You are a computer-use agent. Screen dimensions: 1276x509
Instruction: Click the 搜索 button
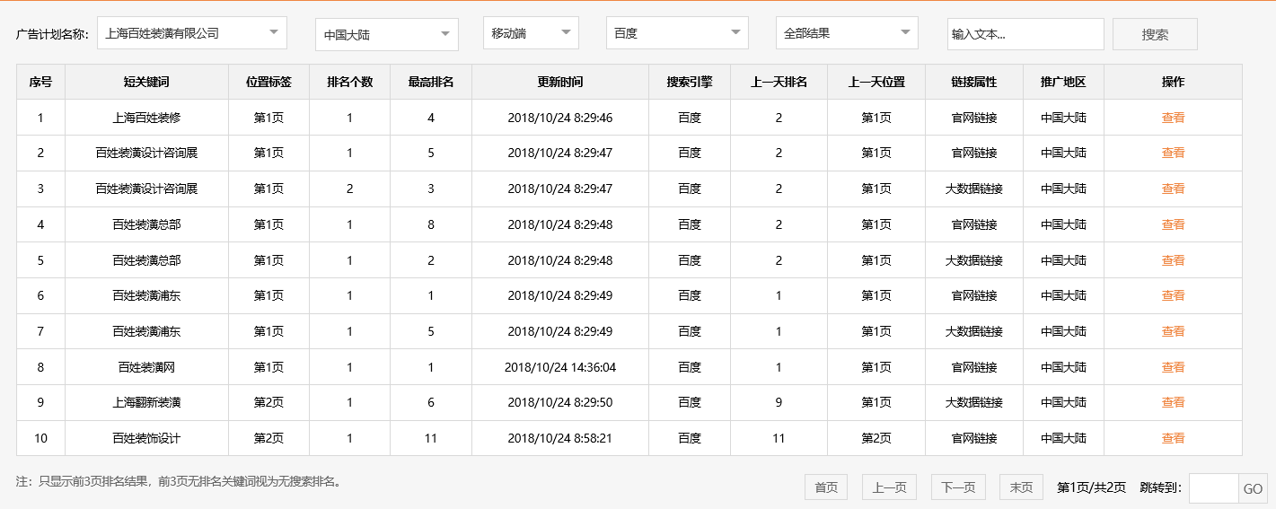[1155, 34]
